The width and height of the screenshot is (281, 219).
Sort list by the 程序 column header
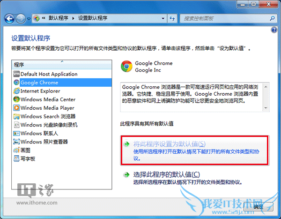pyautogui.click(x=62, y=65)
